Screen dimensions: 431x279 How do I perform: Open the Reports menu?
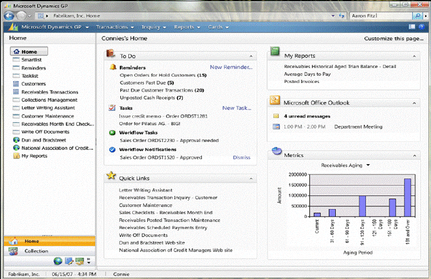(187, 27)
